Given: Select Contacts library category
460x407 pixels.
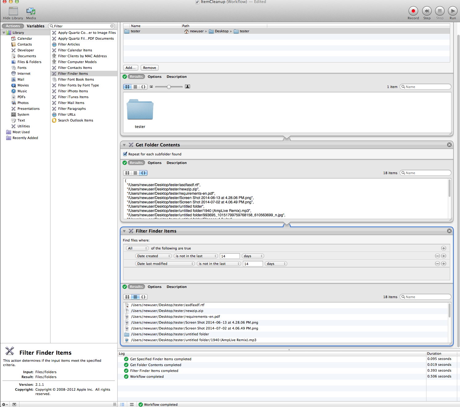Looking at the screenshot, I should 25,44.
